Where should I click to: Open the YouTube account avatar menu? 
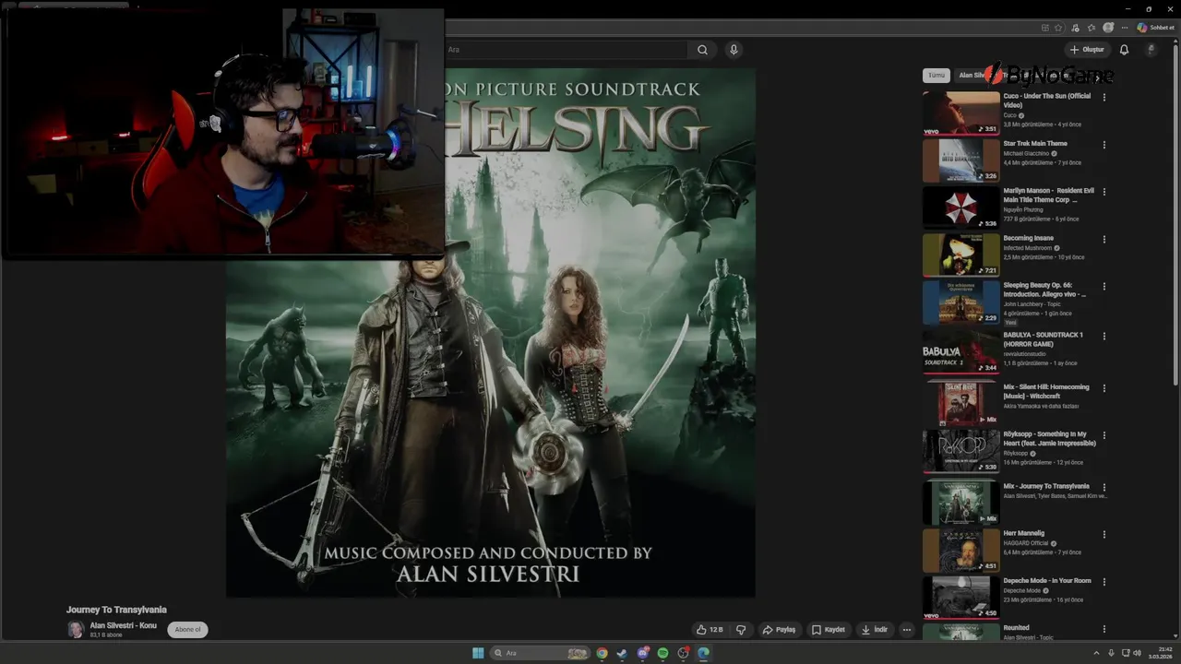click(1151, 50)
